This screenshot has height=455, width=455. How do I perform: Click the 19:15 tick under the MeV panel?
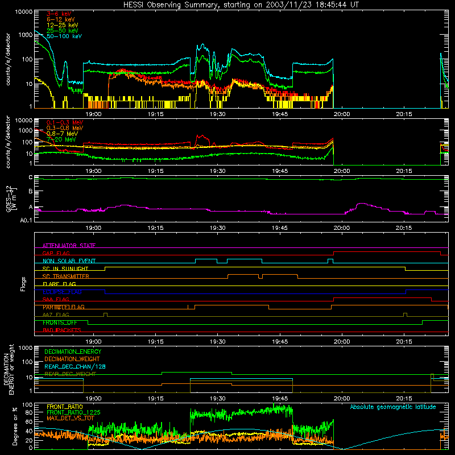(155, 171)
